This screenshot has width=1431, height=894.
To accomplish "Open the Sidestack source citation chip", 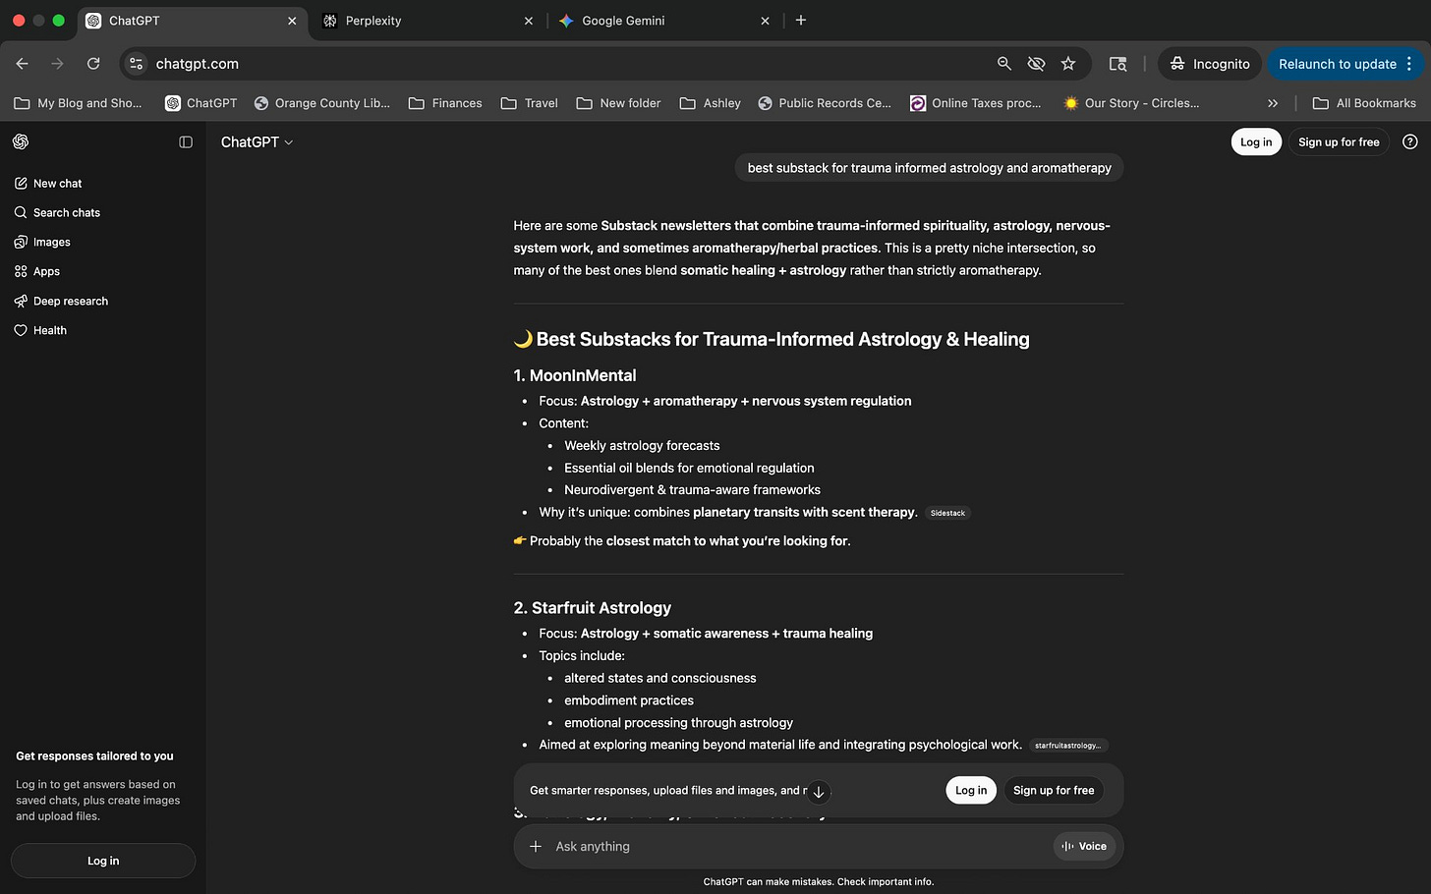I will [948, 513].
